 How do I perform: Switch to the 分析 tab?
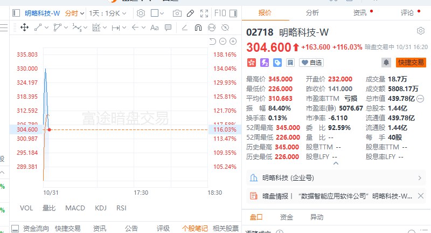[x=312, y=12]
